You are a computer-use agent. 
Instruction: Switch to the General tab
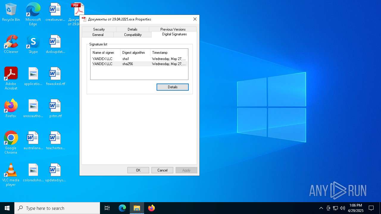pyautogui.click(x=98, y=35)
